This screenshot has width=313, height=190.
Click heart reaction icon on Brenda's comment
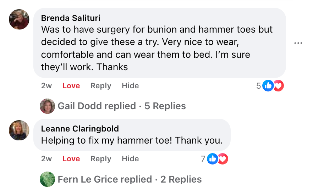(279, 86)
